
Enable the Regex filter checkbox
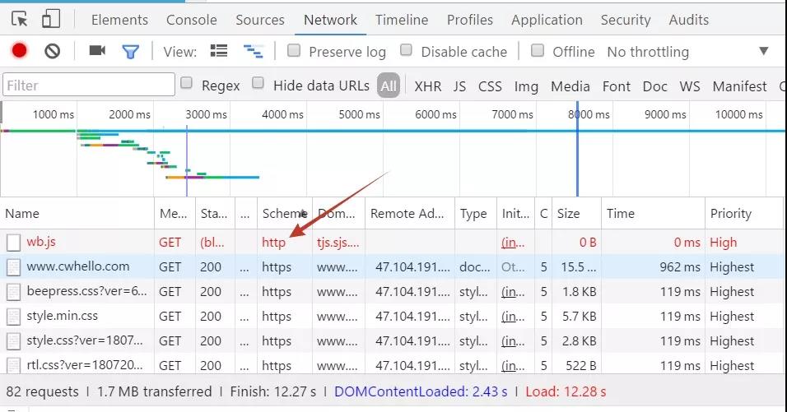point(187,83)
